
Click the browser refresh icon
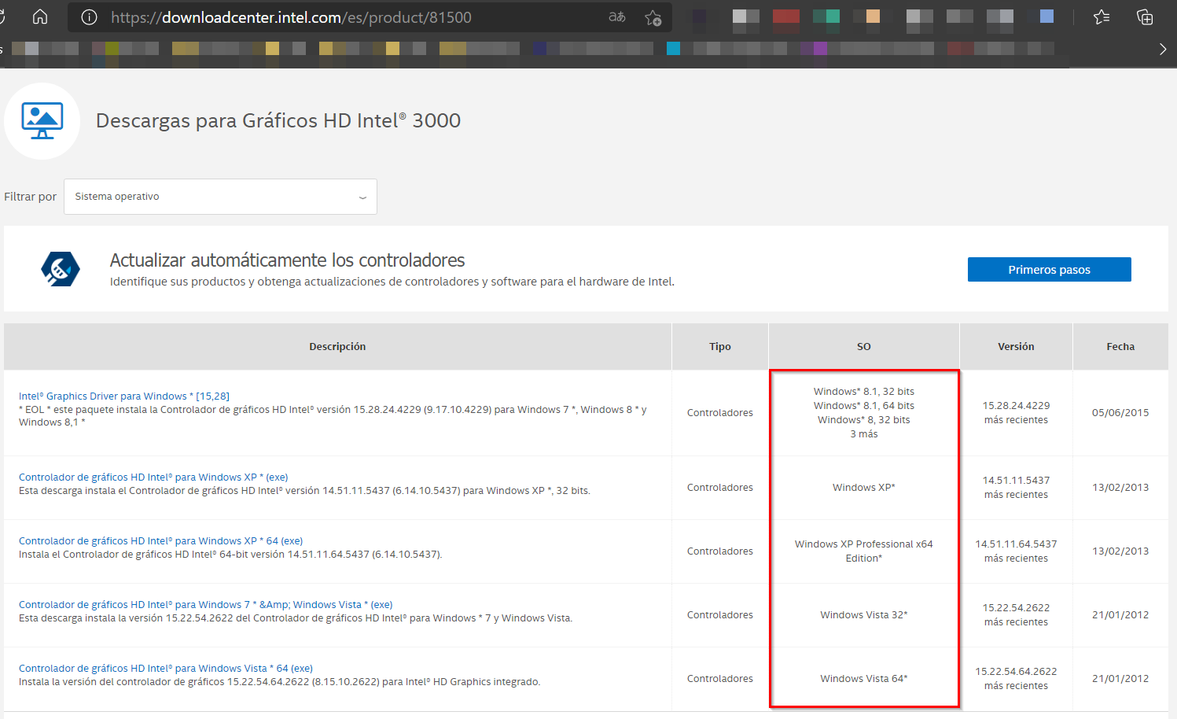(2, 17)
